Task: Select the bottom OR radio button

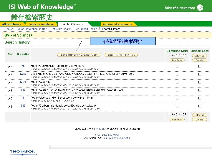Action: pyautogui.click(x=180, y=114)
